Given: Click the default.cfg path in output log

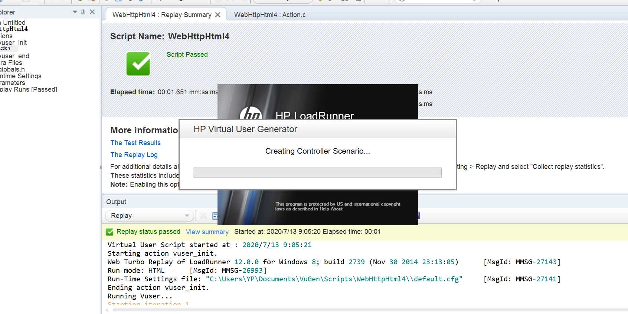Looking at the screenshot, I should [334, 279].
